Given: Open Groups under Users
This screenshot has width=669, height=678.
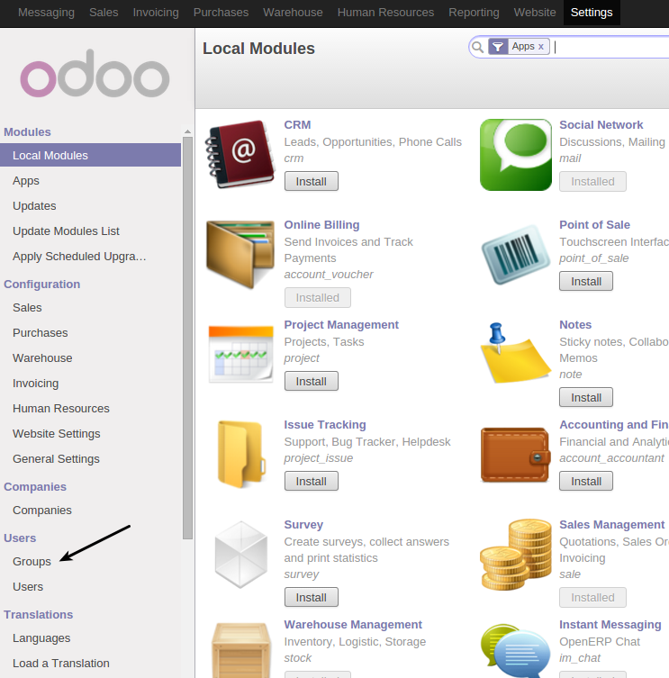Looking at the screenshot, I should tap(32, 561).
